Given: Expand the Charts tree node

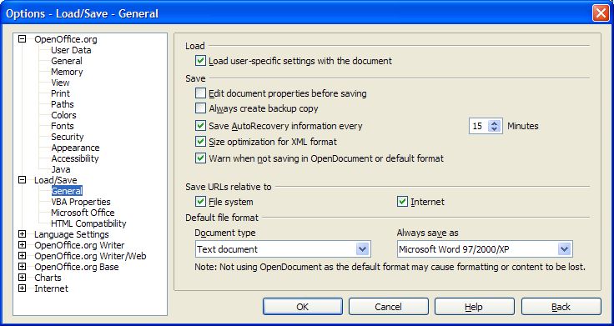Looking at the screenshot, I should pyautogui.click(x=23, y=278).
